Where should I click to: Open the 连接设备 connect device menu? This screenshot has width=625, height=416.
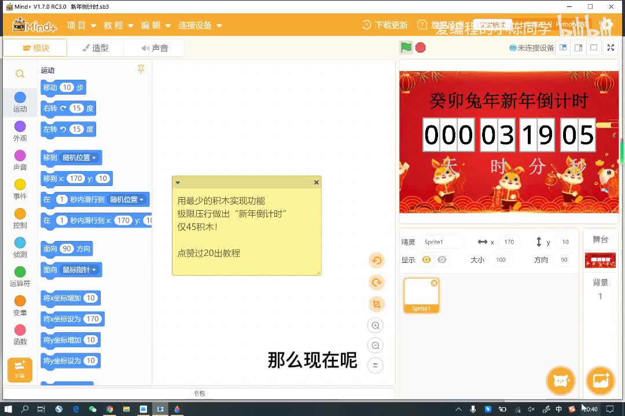[200, 25]
